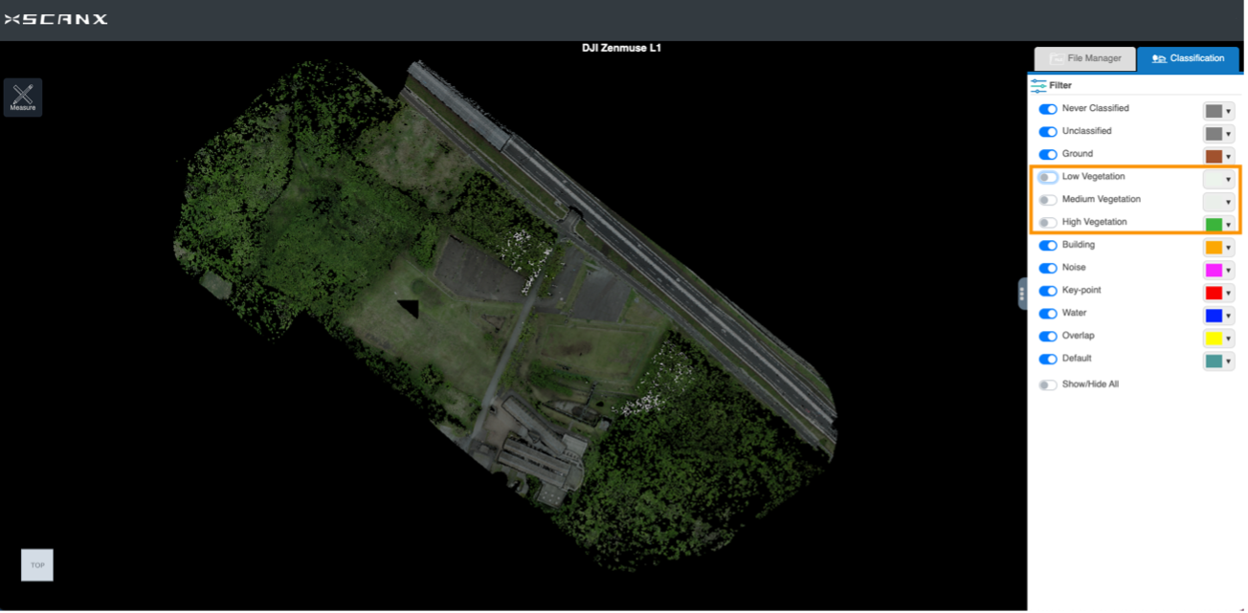Open the File Manager tab

1085,58
